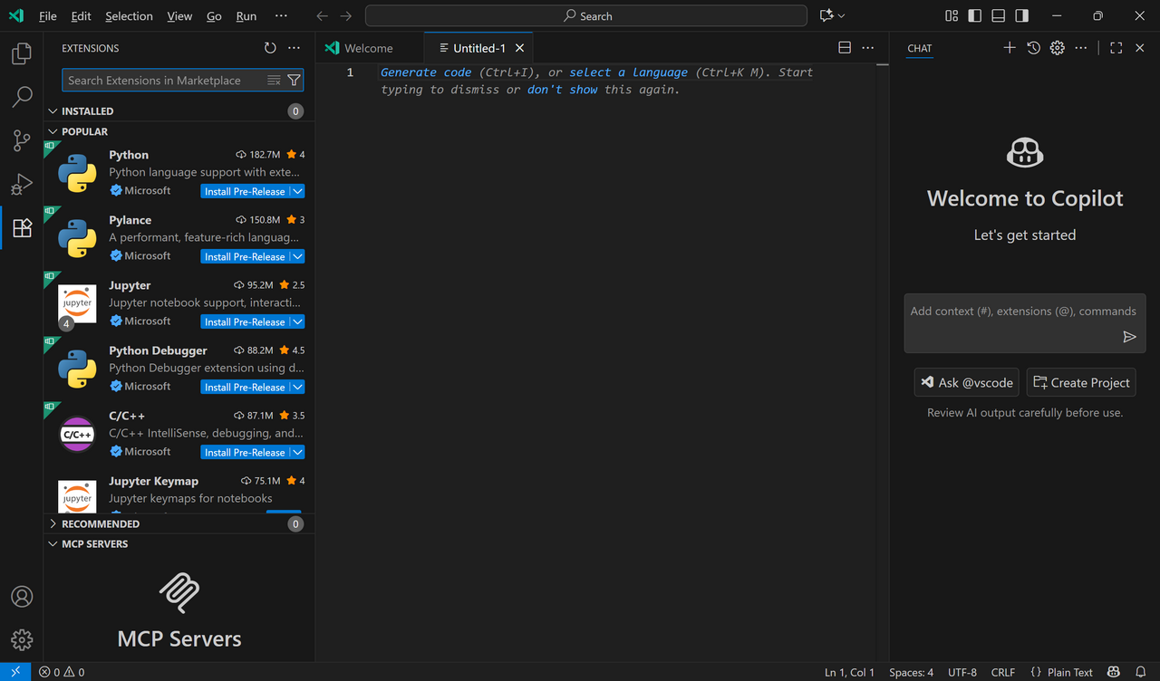Open the Accounts menu icon
This screenshot has height=681, width=1160.
[x=22, y=597]
